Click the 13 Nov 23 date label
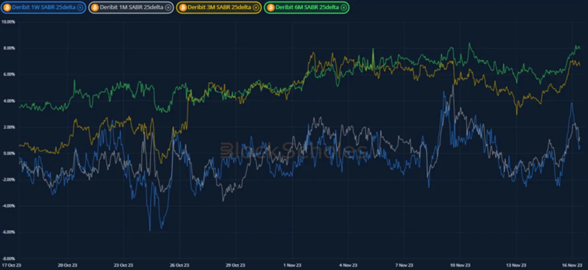 (x=517, y=265)
